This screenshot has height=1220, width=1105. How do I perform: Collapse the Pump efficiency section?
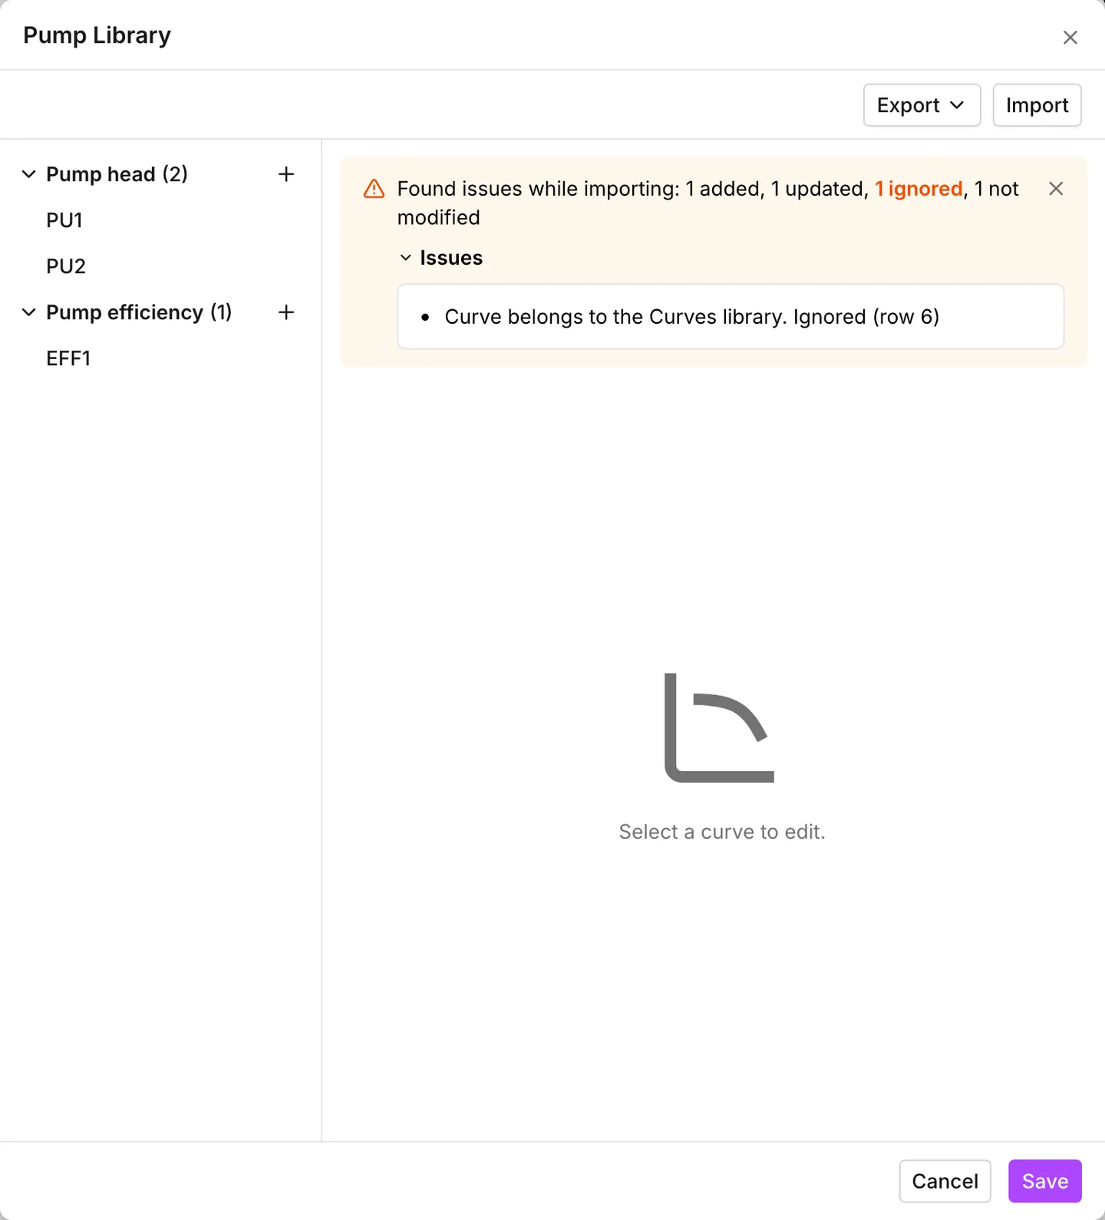pos(29,312)
